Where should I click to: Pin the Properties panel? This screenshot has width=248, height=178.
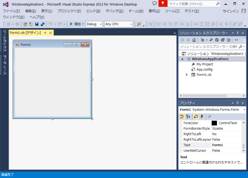coord(237,103)
